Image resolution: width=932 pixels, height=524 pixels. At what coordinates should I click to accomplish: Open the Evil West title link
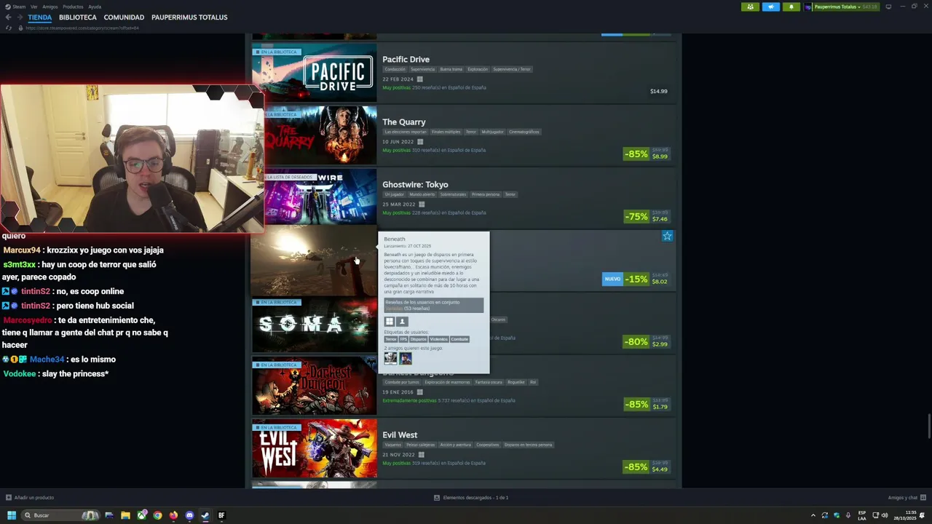[400, 435]
